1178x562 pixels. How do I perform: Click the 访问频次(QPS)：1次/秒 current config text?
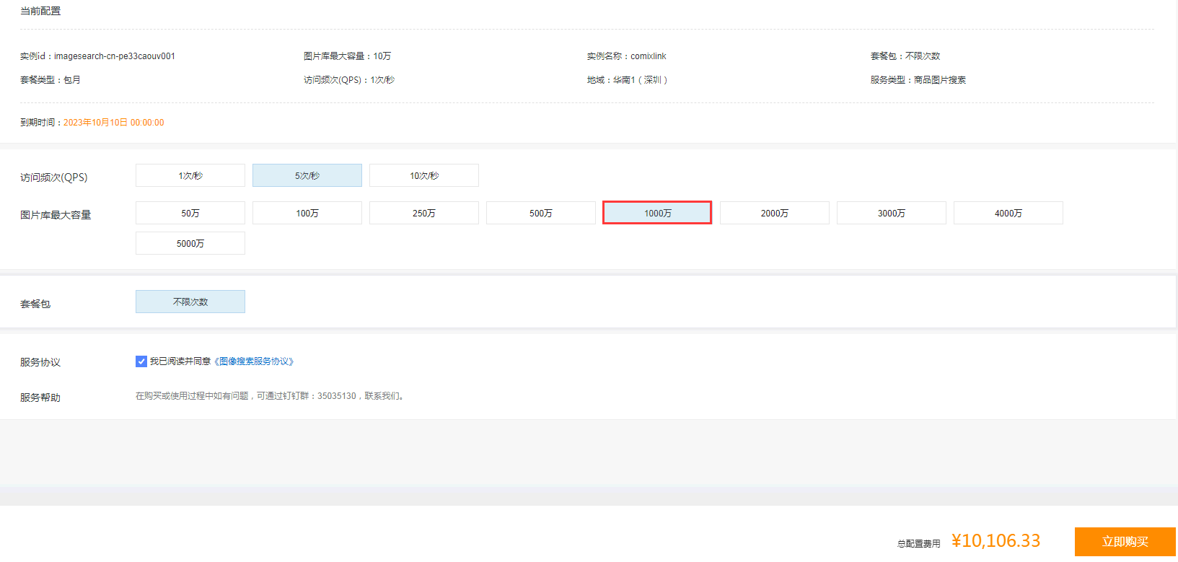pyautogui.click(x=349, y=80)
